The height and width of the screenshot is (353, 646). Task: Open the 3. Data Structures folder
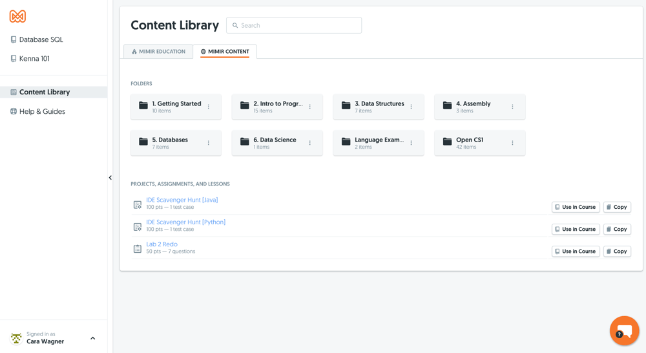(379, 107)
